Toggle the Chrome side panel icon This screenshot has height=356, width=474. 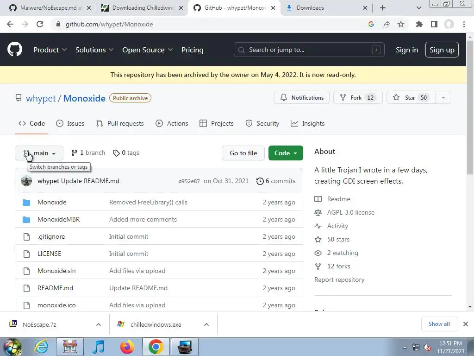click(434, 24)
